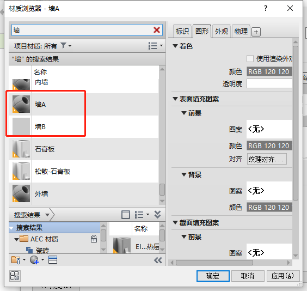Switch to the 物理 tab
Image resolution: width=307 pixels, height=291 pixels.
coord(241,32)
